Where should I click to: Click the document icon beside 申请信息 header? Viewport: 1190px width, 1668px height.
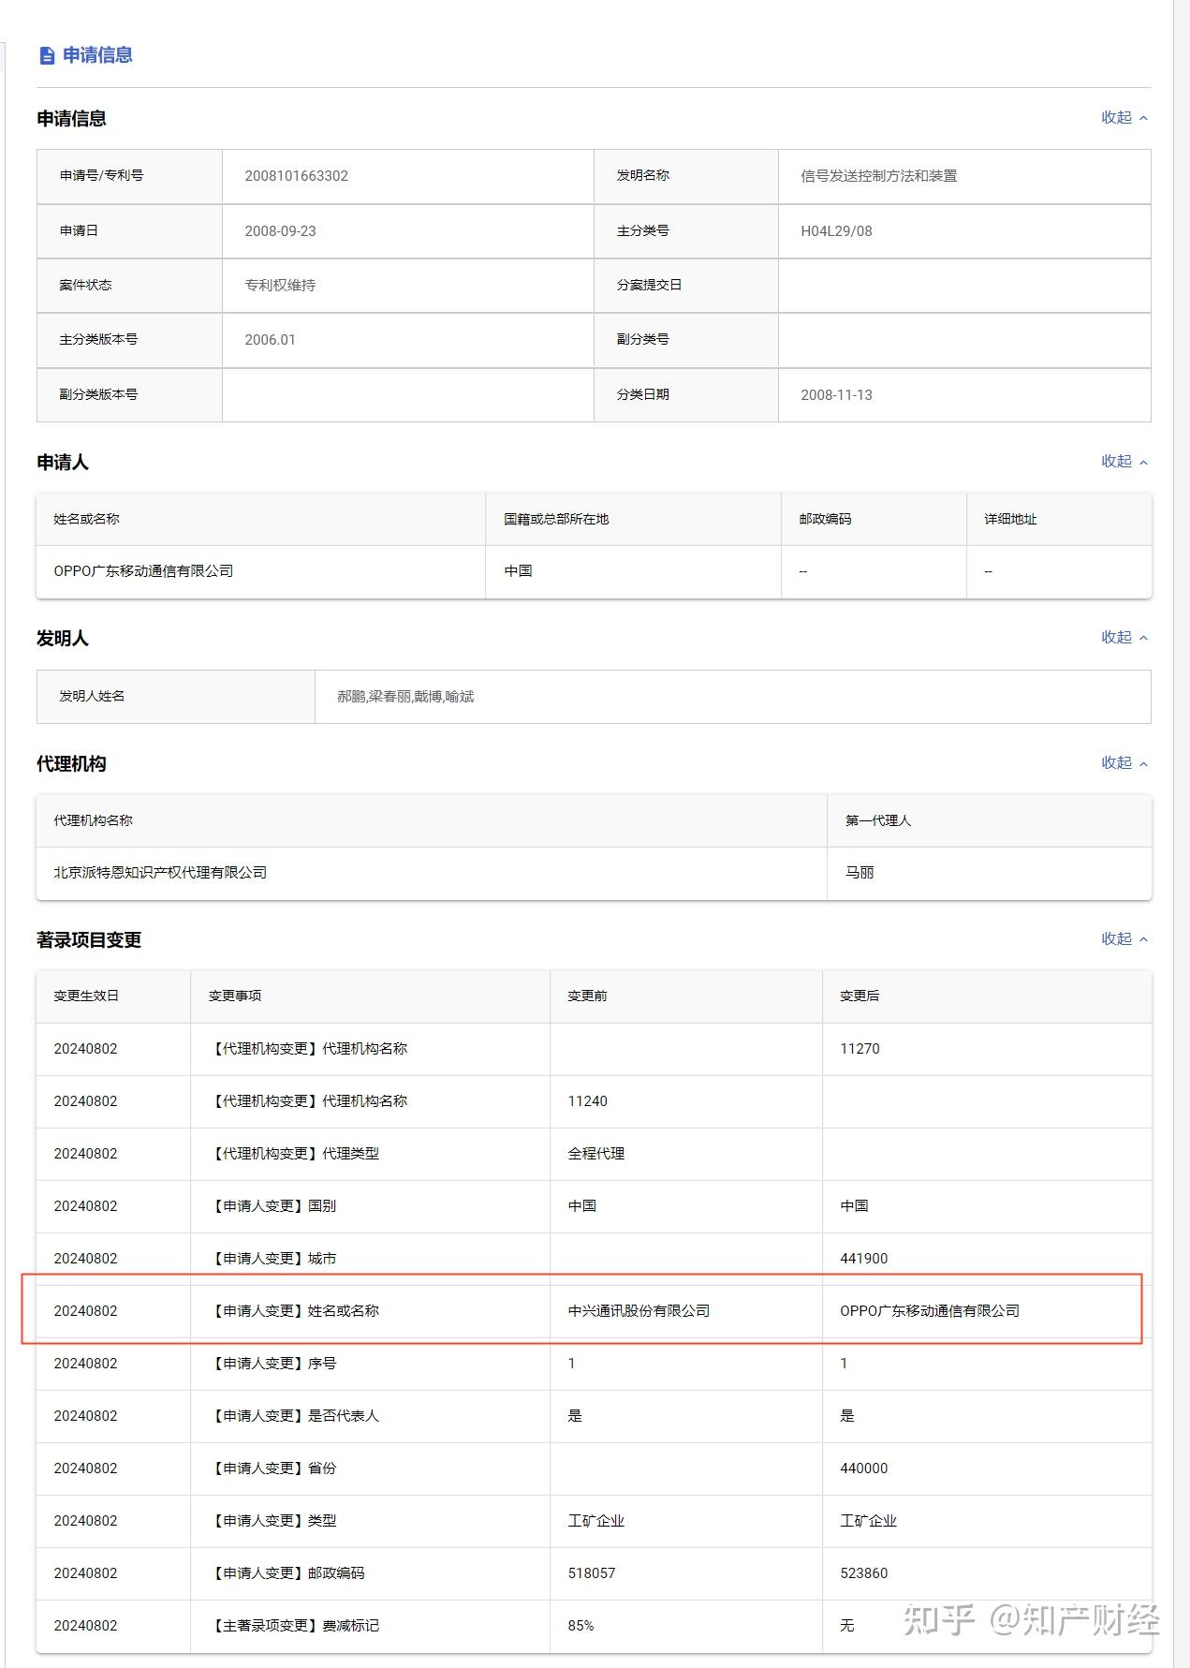[x=47, y=55]
